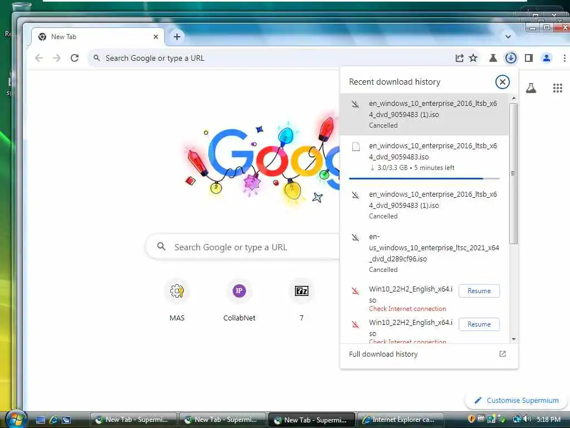Click the volume icon in system tray
This screenshot has width=570, height=428.
click(x=528, y=419)
